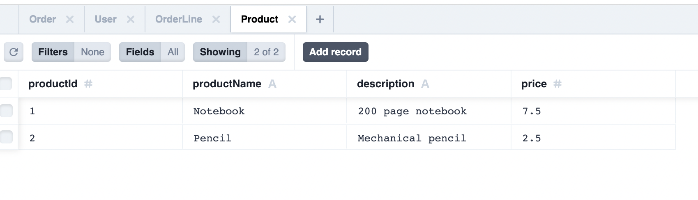This screenshot has width=698, height=200.
Task: Click the refresh records icon
Action: click(x=14, y=52)
